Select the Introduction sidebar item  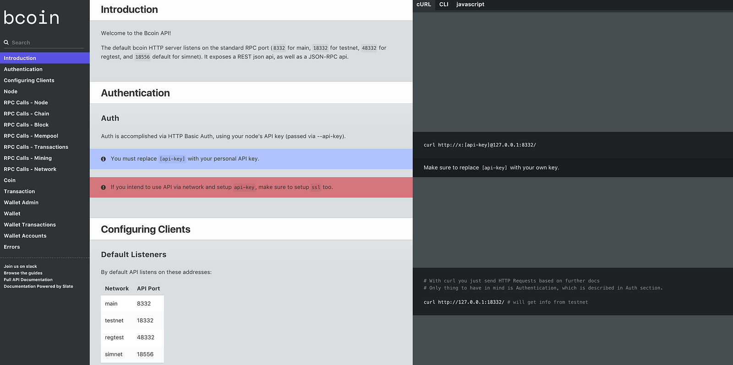coord(20,58)
